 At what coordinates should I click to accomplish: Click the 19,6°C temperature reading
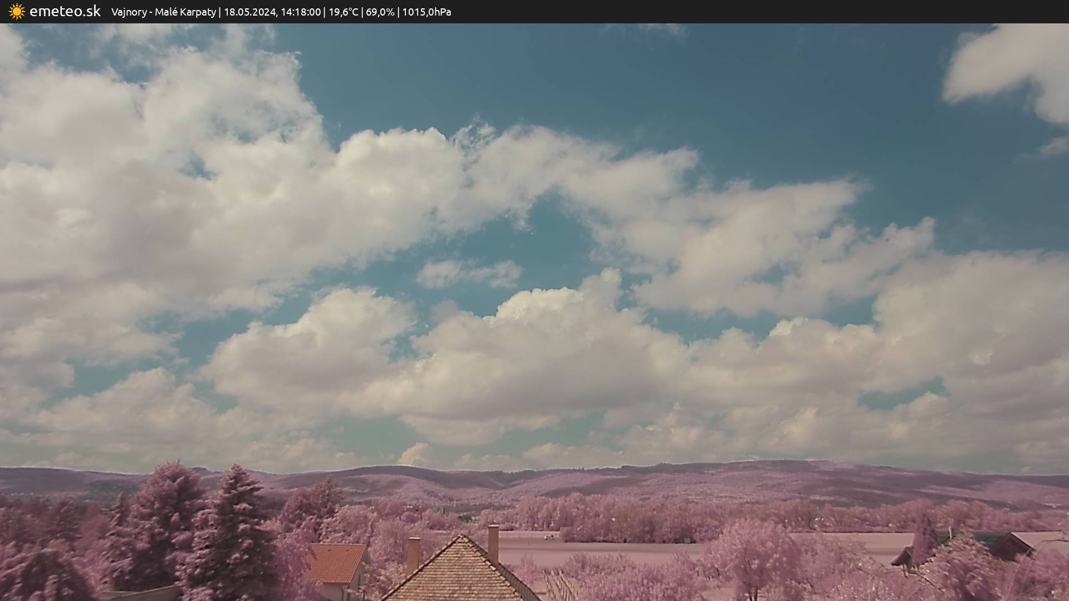point(344,12)
